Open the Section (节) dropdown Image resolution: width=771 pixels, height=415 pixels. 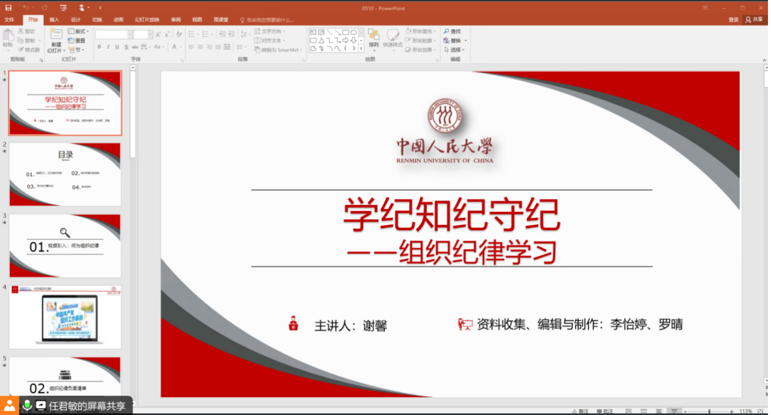(x=77, y=50)
